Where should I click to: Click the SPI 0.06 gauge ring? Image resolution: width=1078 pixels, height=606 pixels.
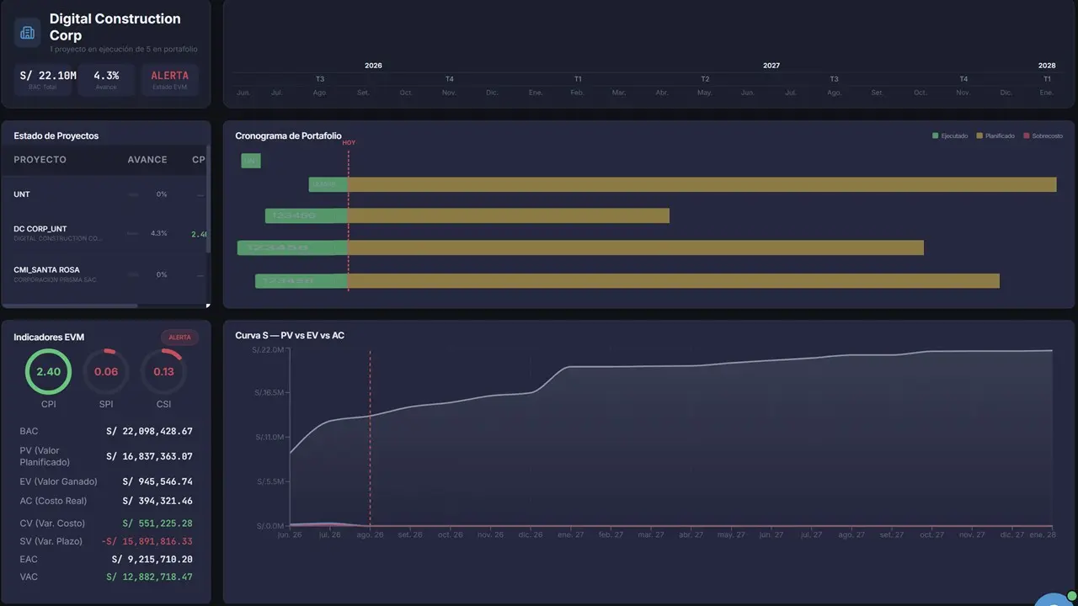[106, 371]
